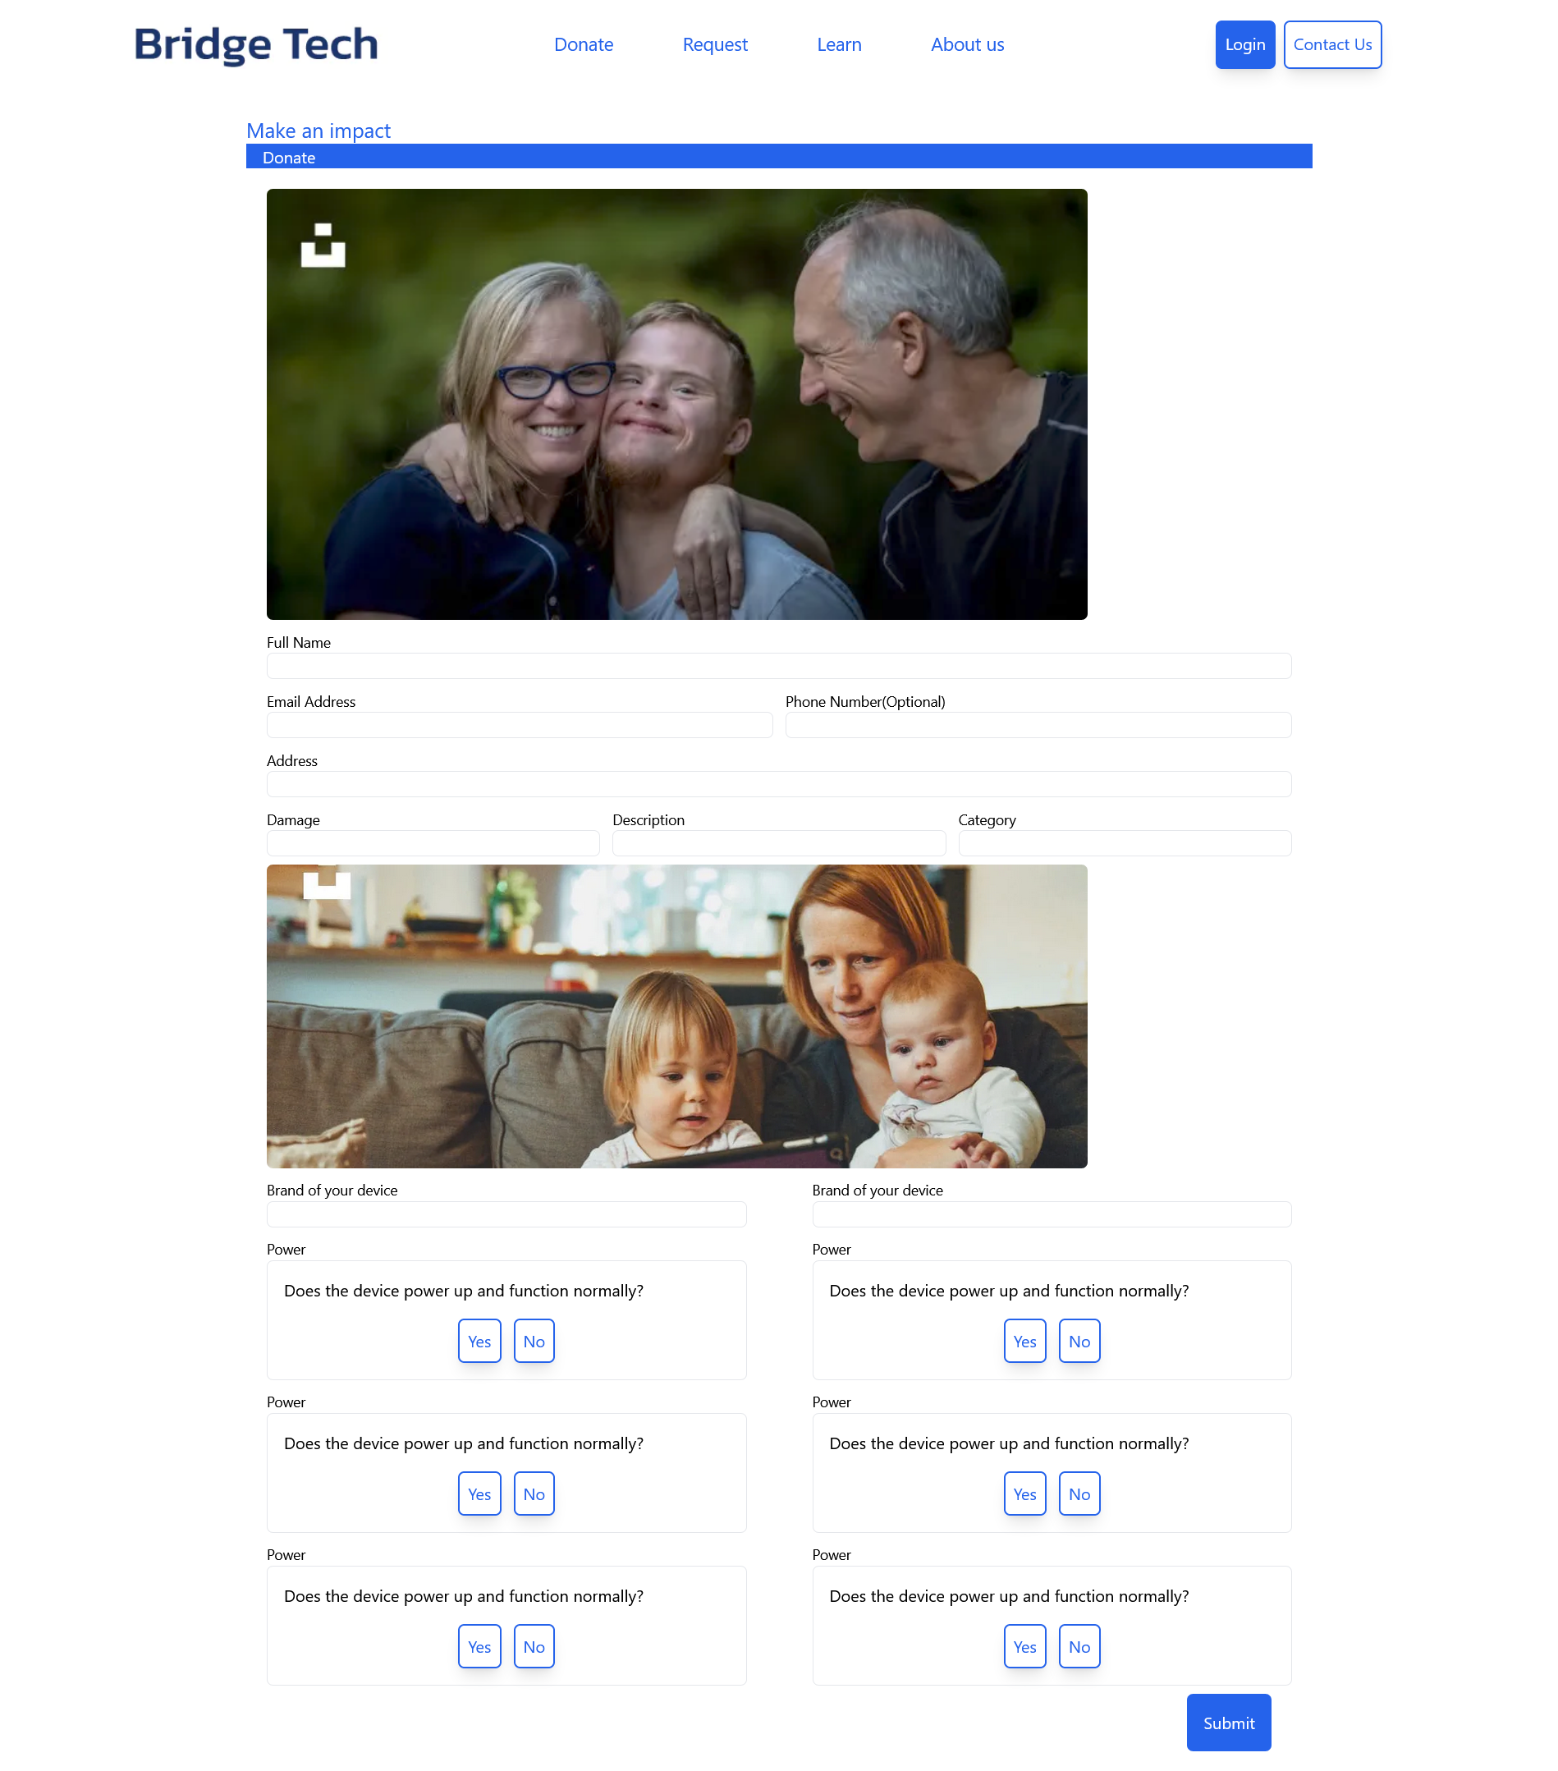Focus the Description input field

pyautogui.click(x=778, y=842)
